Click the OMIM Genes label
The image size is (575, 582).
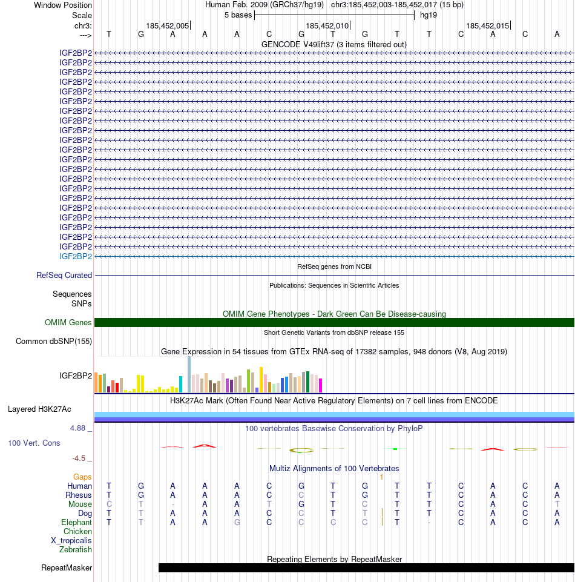pos(68,323)
